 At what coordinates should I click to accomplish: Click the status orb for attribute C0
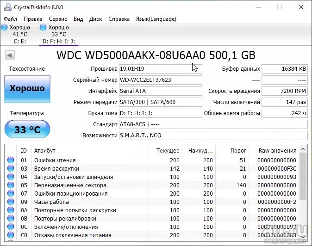(x=11, y=235)
